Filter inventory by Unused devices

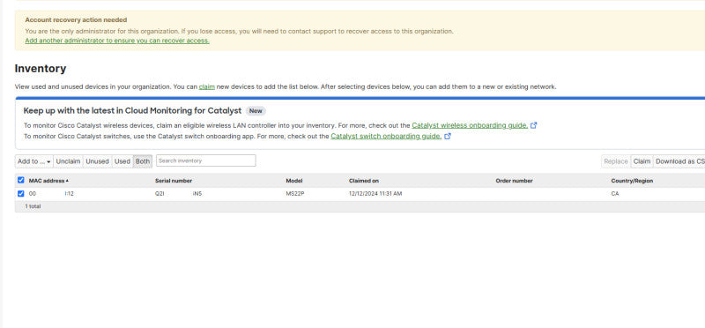[x=97, y=161]
